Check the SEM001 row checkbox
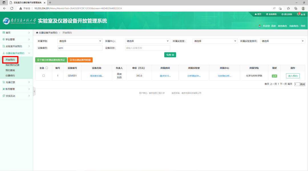Image resolution: width=308 pixels, height=171 pixels. click(44, 76)
